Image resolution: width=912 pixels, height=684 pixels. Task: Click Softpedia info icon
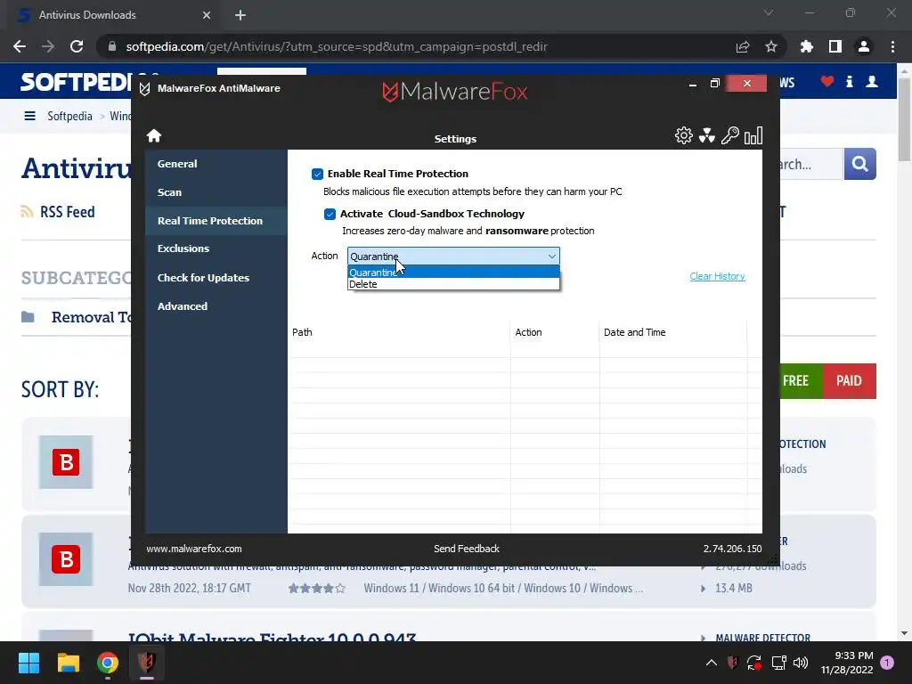849,81
